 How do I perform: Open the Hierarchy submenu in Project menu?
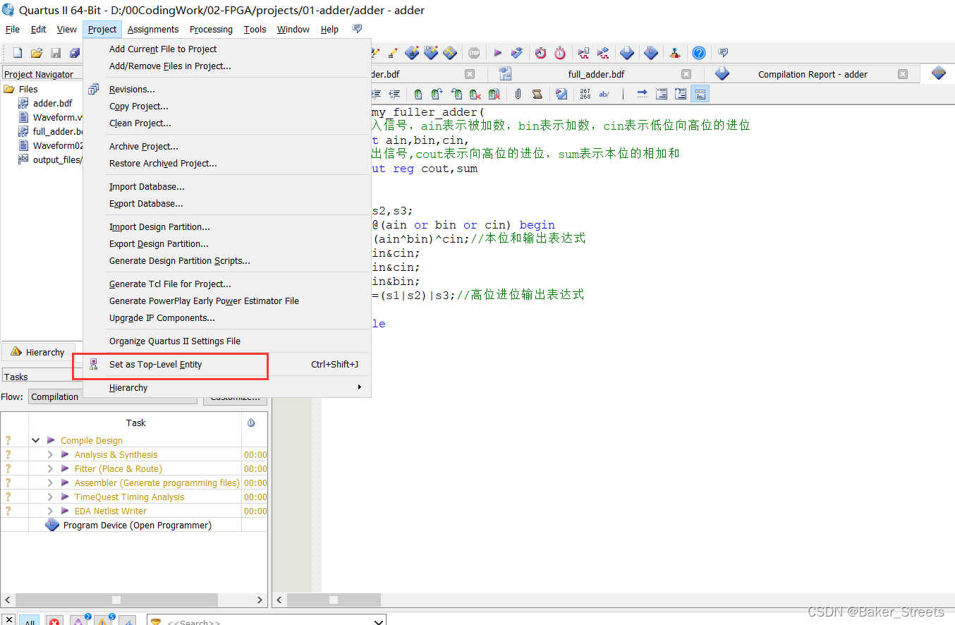pos(227,387)
